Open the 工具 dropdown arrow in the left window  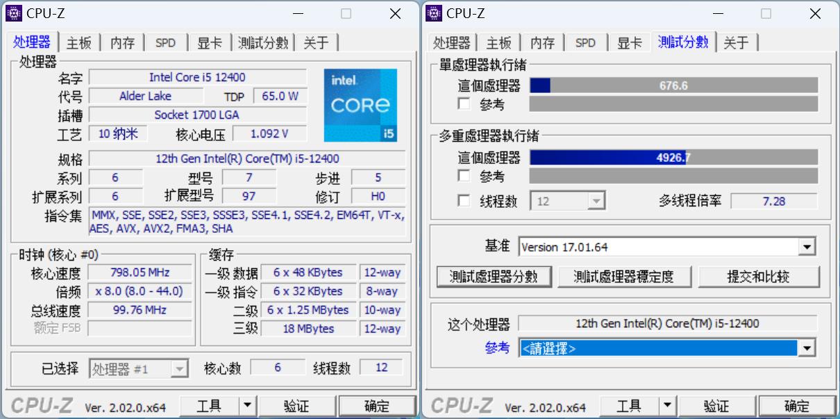click(246, 405)
